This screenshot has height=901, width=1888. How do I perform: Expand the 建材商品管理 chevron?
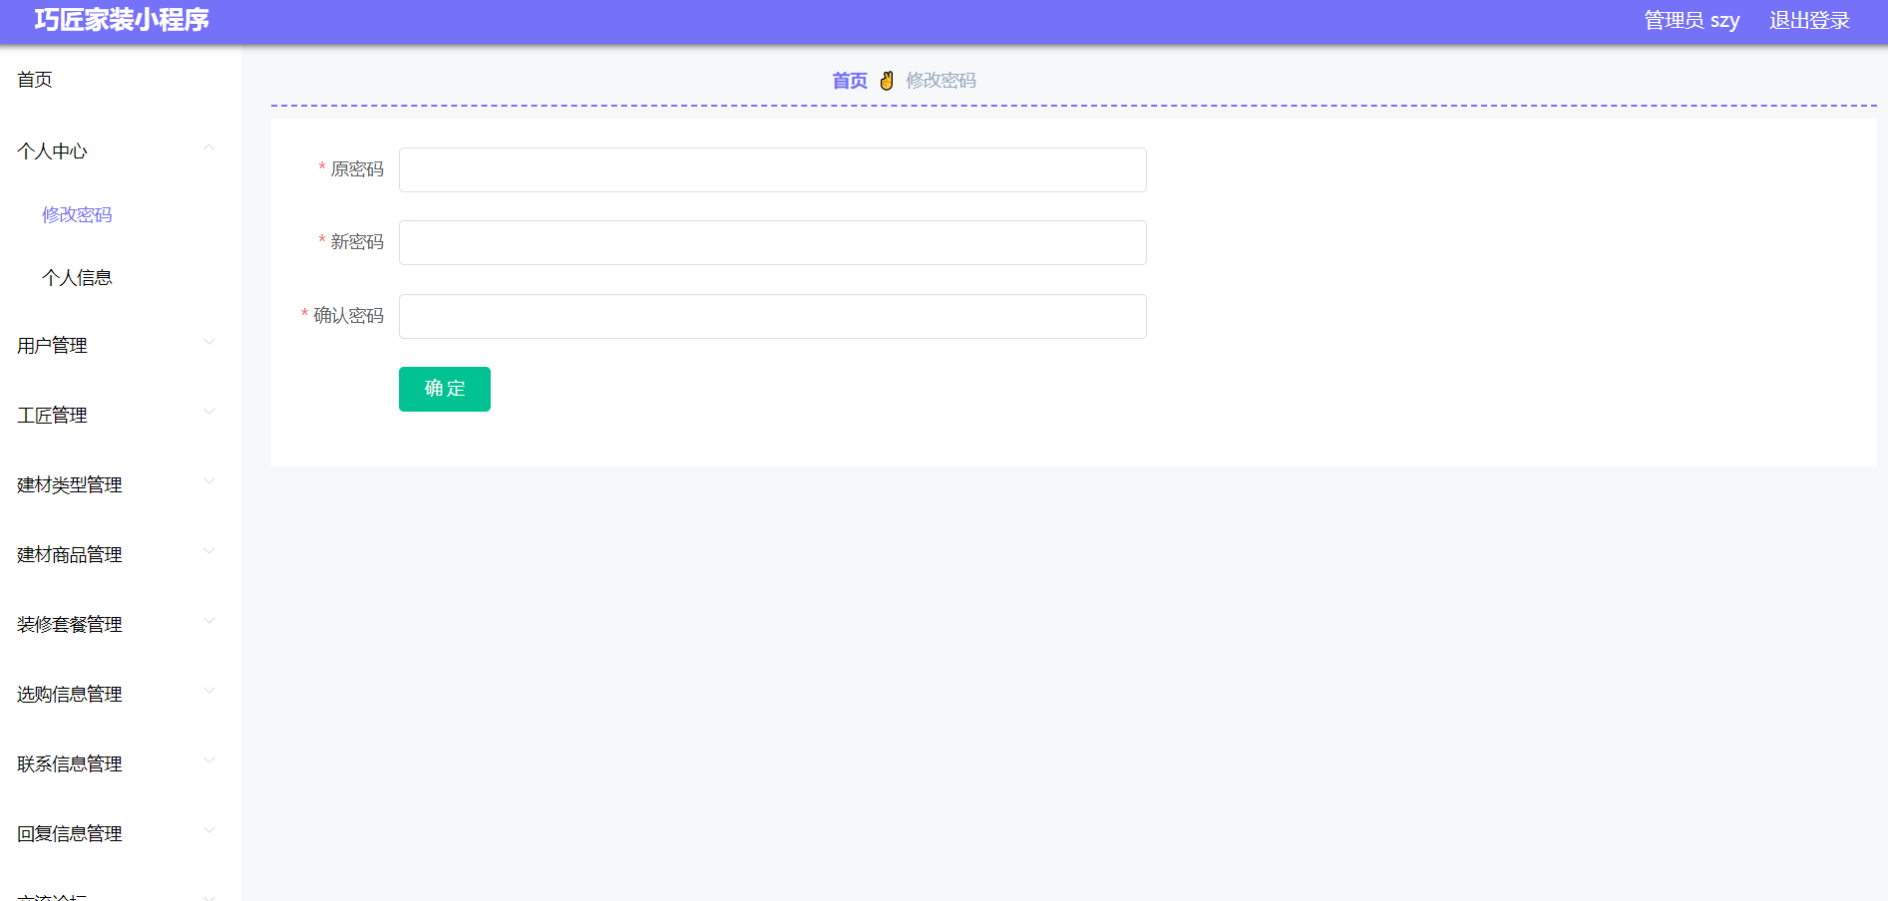click(x=208, y=551)
